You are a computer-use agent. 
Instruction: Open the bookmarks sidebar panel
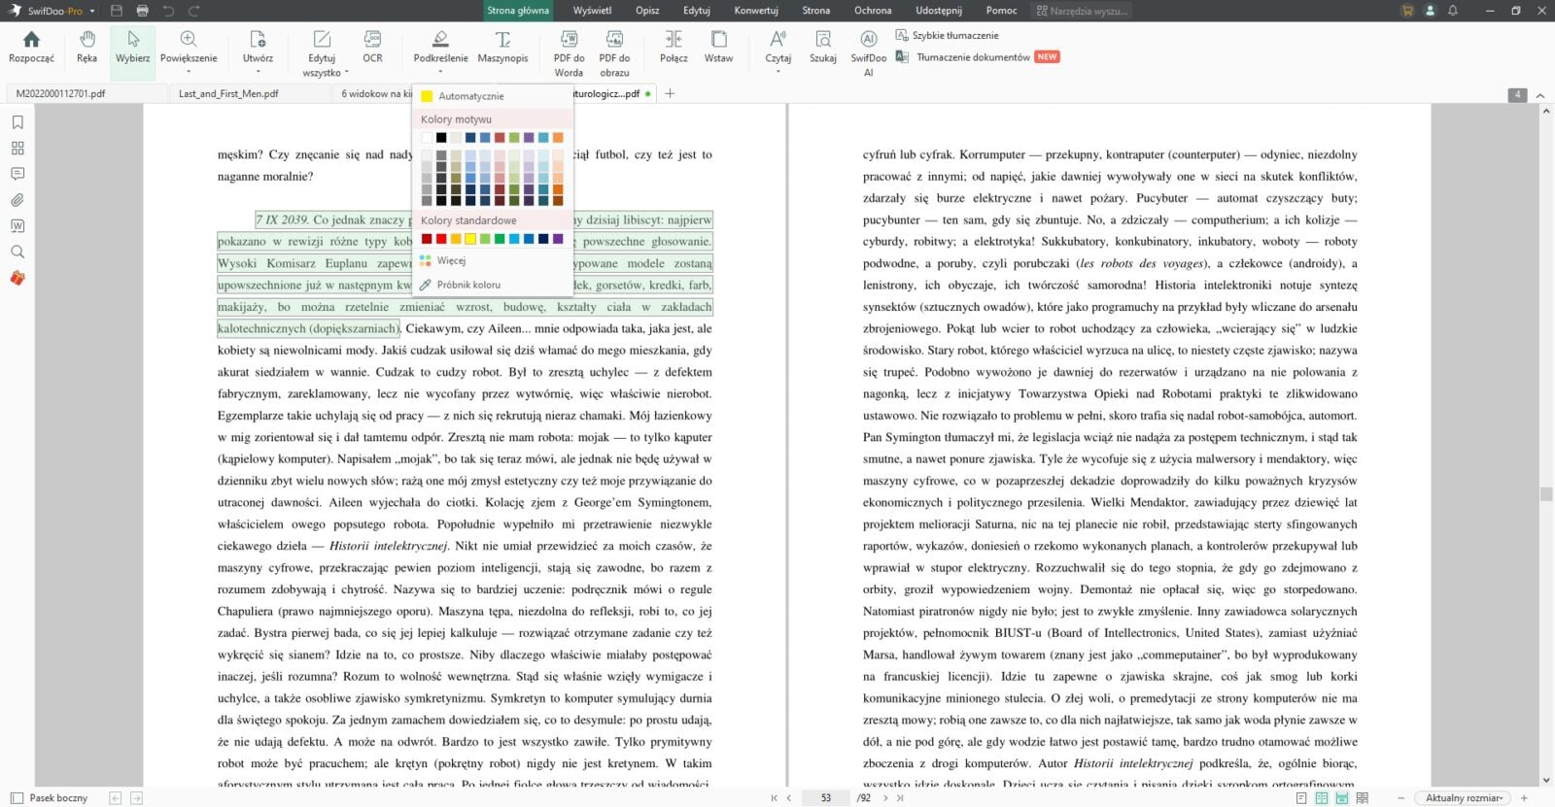[x=17, y=122]
